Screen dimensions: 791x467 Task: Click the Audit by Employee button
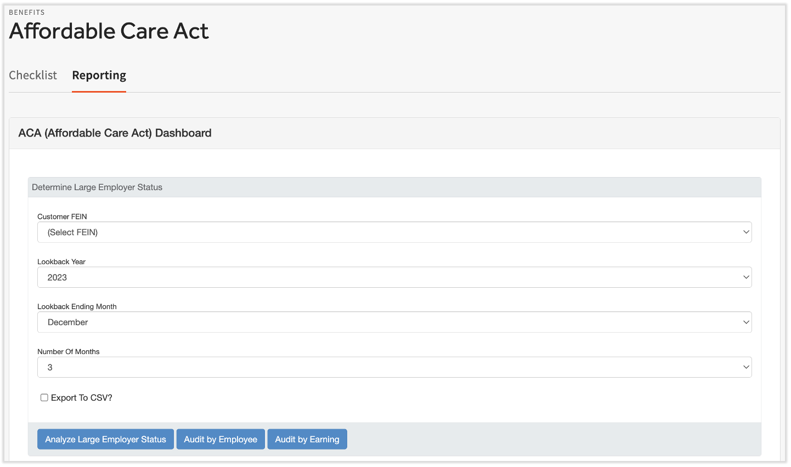(x=221, y=439)
